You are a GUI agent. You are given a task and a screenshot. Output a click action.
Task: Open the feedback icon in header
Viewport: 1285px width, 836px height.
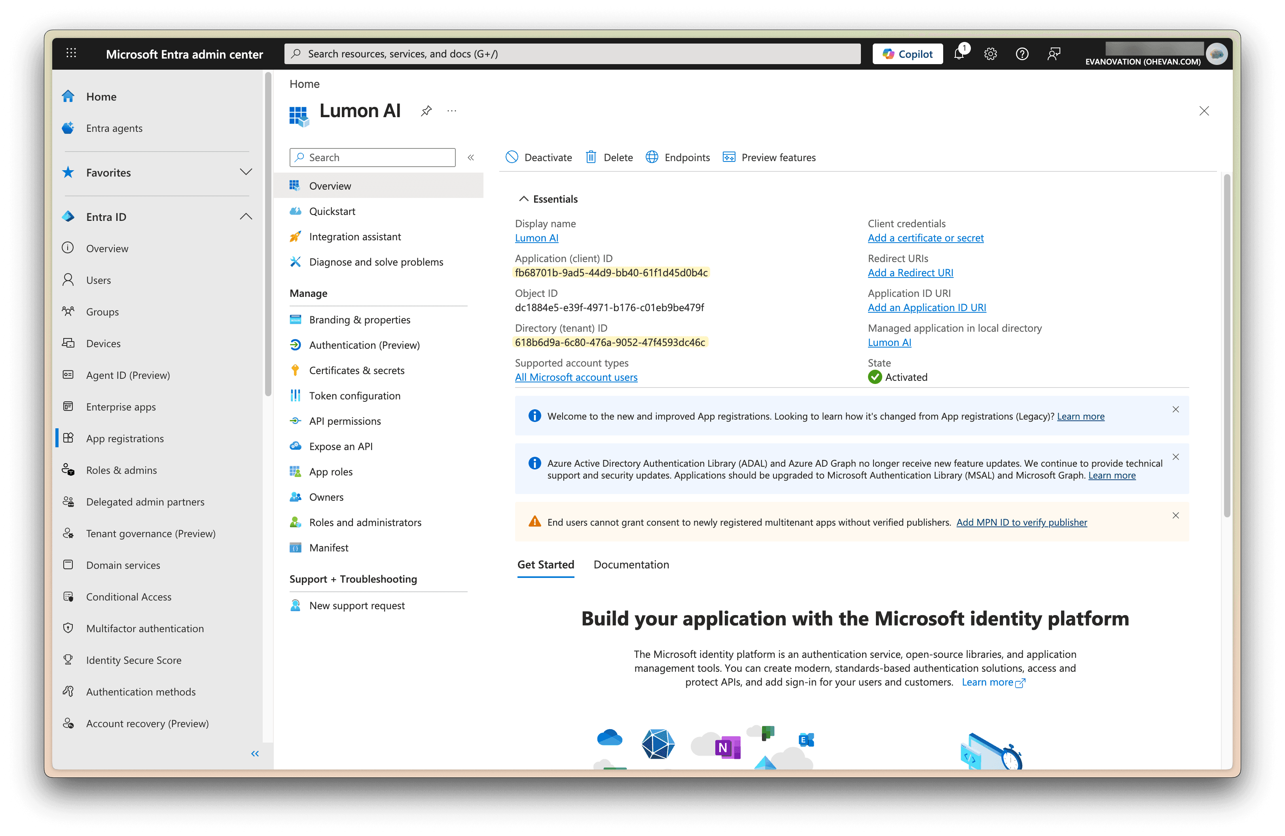(1054, 54)
